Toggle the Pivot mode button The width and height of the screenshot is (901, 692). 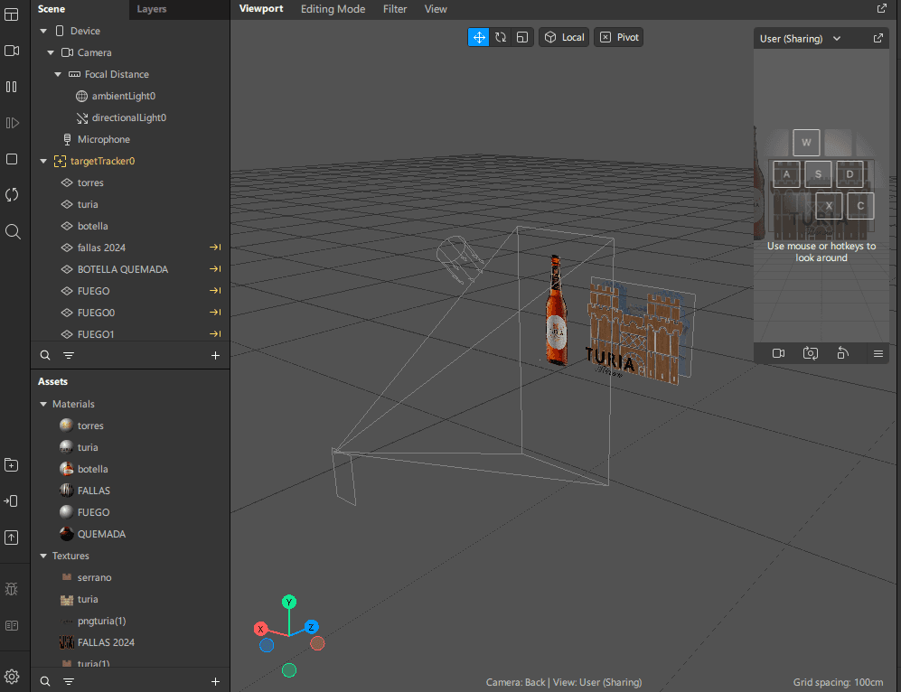(619, 37)
